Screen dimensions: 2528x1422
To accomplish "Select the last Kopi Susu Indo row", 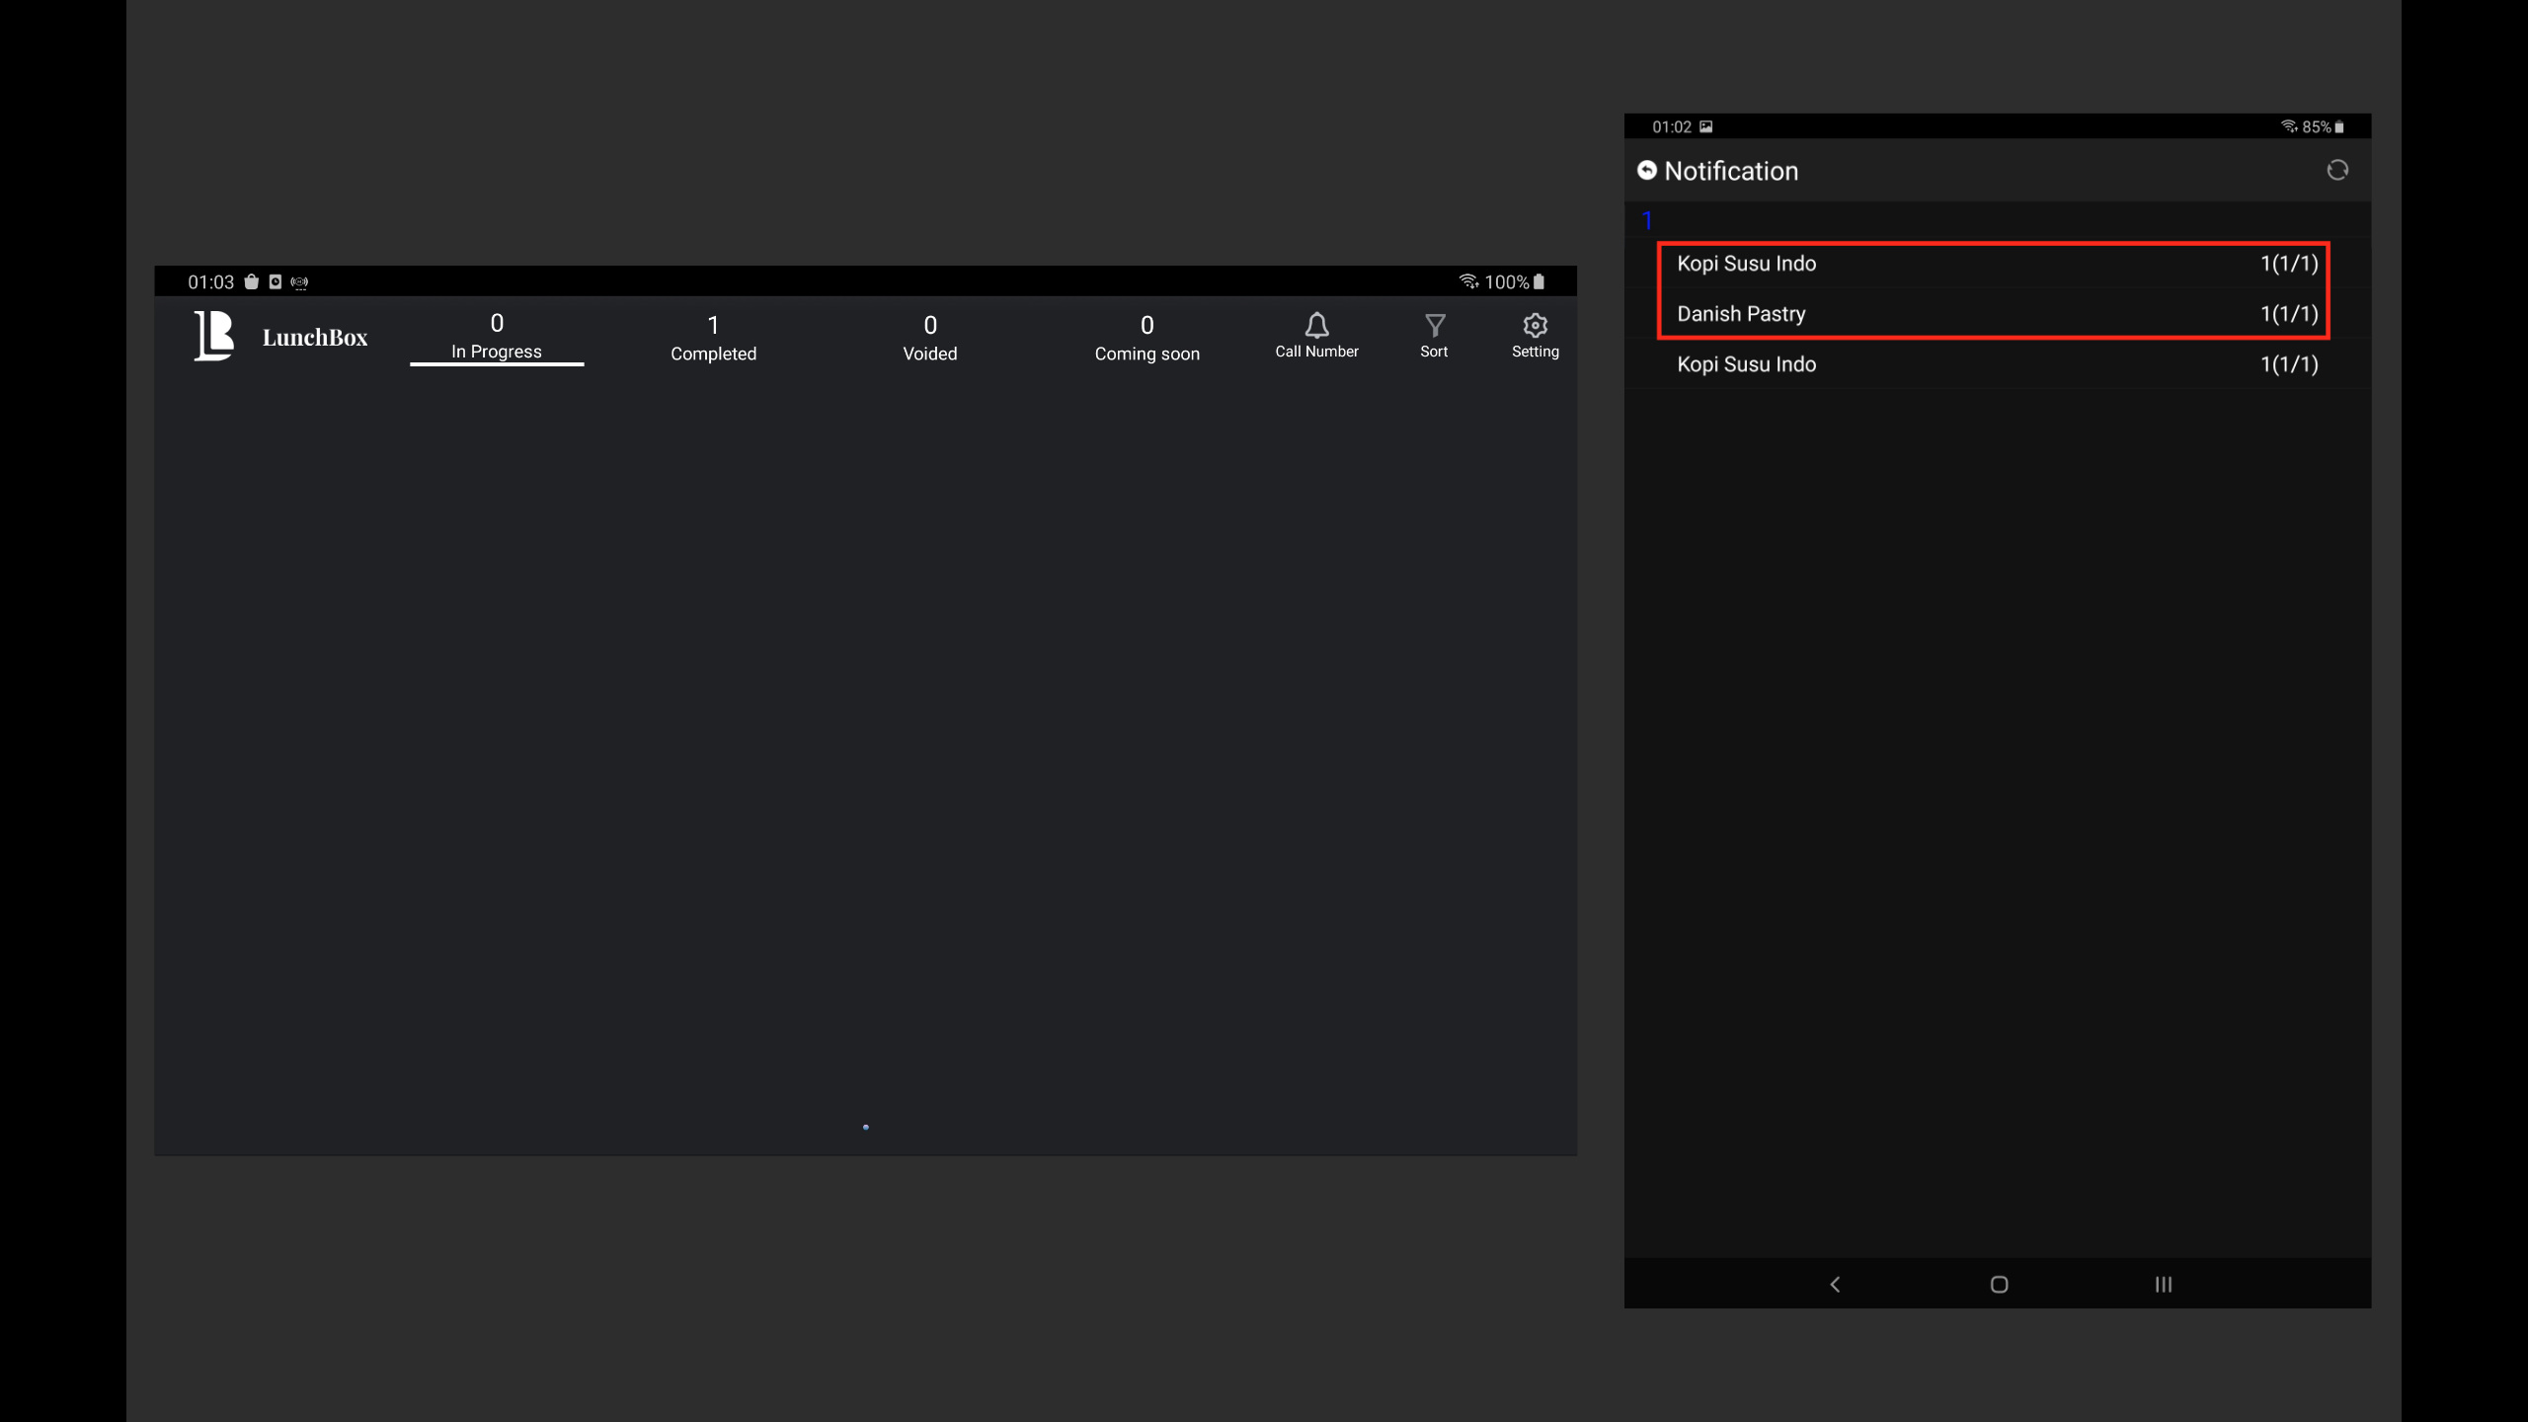I will tap(1746, 364).
